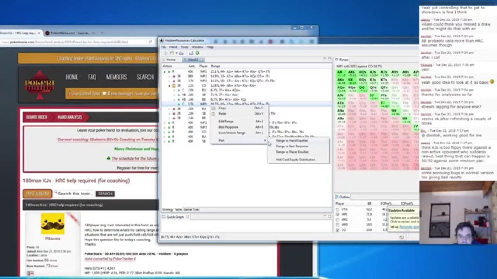The height and width of the screenshot is (279, 497).
Task: Open the File menu in HRC
Action: 163,47
